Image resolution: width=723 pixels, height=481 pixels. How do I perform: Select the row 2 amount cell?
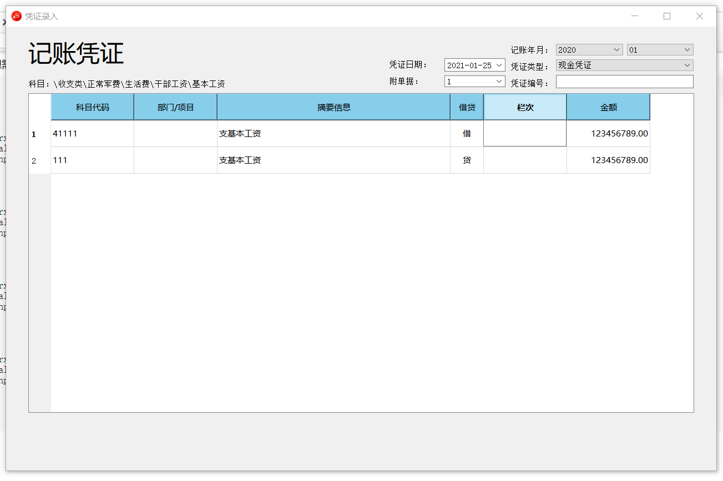tap(608, 160)
